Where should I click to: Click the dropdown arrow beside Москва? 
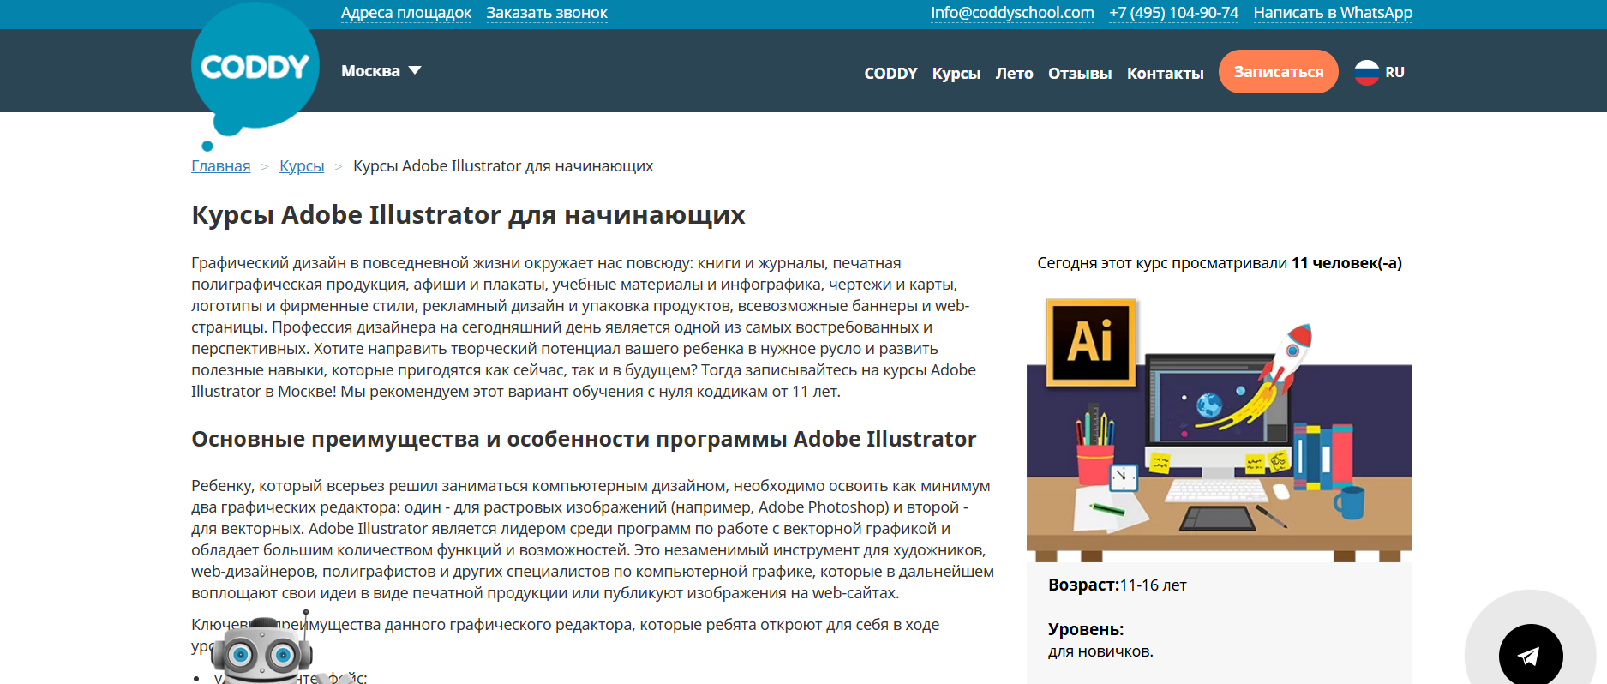[415, 70]
